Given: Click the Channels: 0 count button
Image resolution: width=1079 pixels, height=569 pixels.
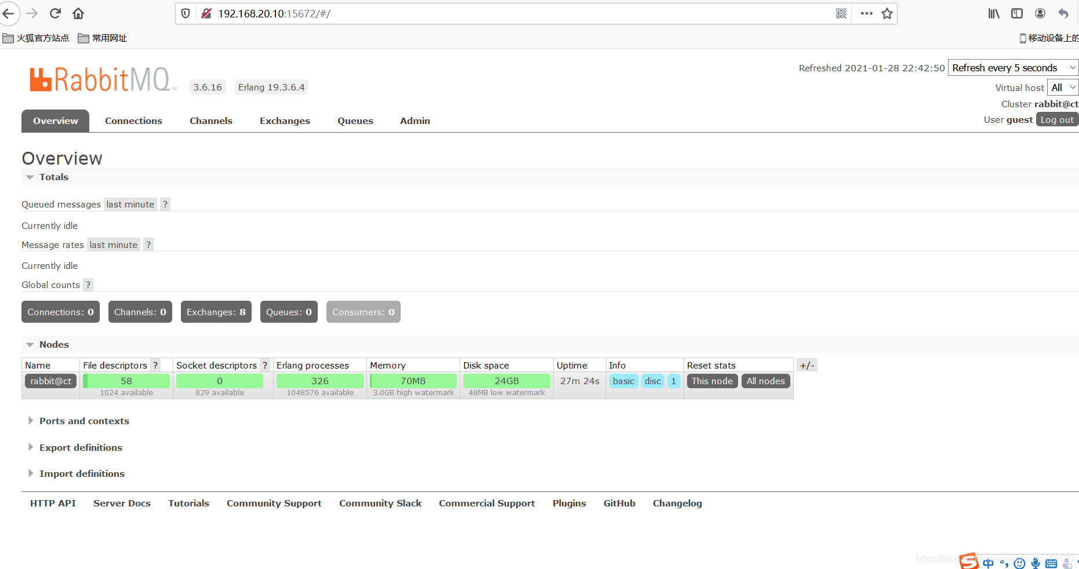Looking at the screenshot, I should click(x=140, y=312).
